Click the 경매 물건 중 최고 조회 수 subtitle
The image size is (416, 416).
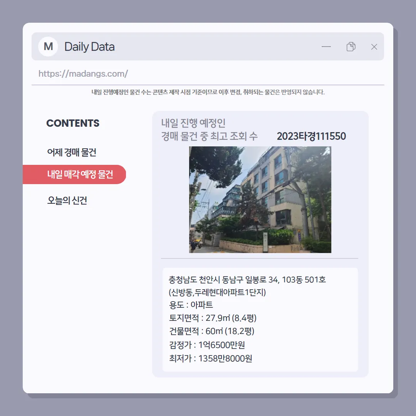tap(209, 136)
